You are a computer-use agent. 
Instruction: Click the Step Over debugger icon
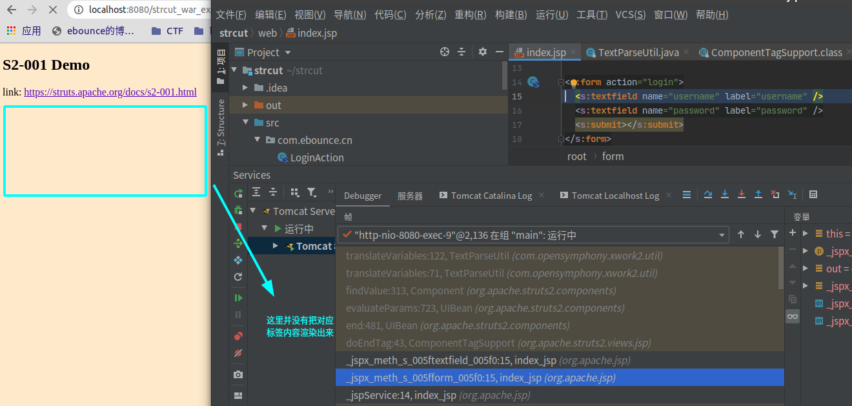pos(708,194)
